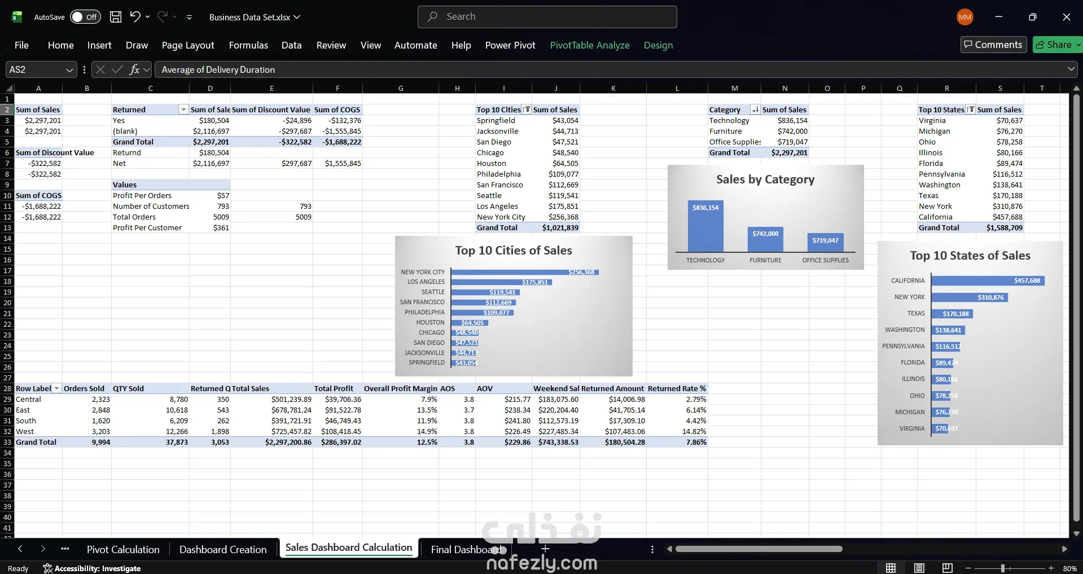Expand the formula bar chevron
This screenshot has width=1083, height=574.
click(1071, 69)
